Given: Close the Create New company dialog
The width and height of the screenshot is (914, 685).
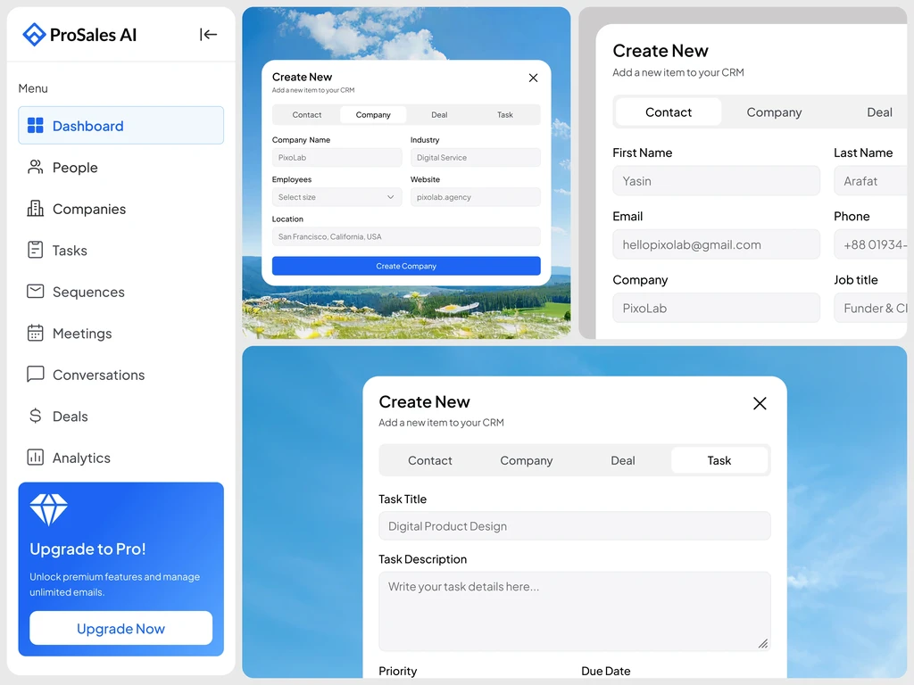Looking at the screenshot, I should pos(533,78).
